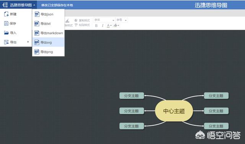This screenshot has height=144, width=245.
Task: Click the txt file icon
Action: pos(37,24)
